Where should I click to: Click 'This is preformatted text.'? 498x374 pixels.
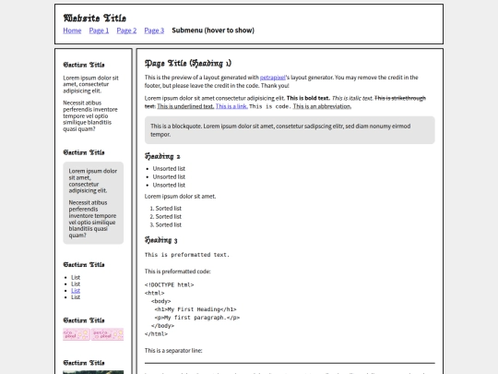(186, 255)
